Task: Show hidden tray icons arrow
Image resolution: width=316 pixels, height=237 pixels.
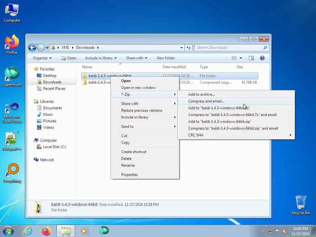Action: (262, 231)
